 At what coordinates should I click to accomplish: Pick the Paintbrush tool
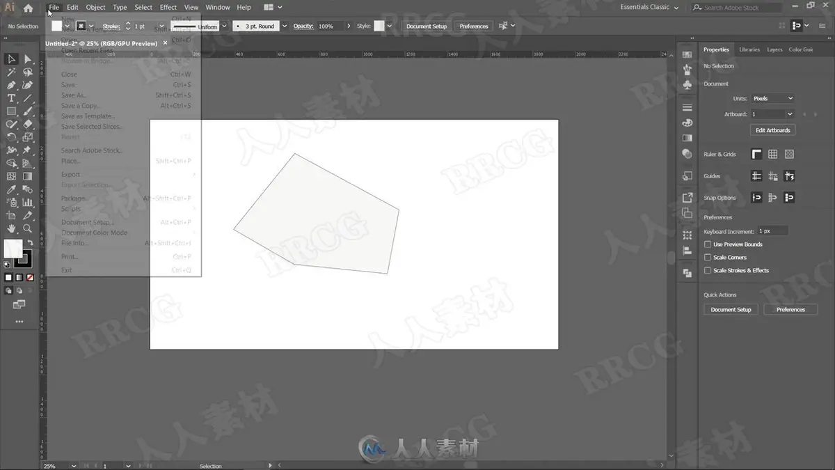pyautogui.click(x=28, y=111)
